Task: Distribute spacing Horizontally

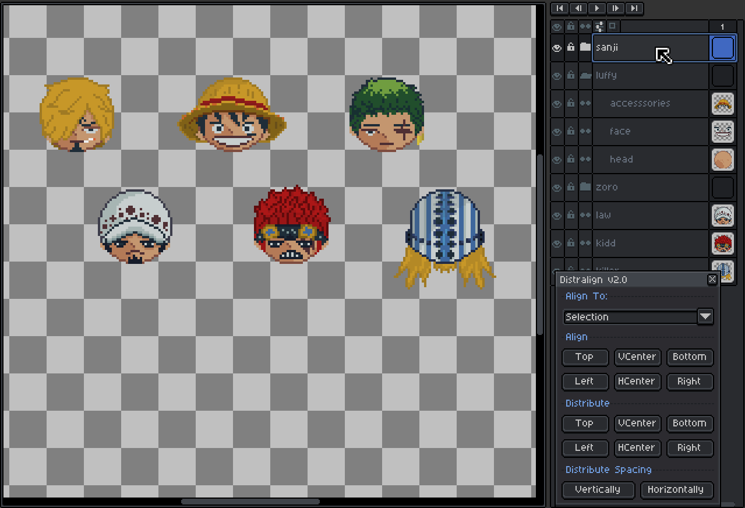Action: point(676,489)
